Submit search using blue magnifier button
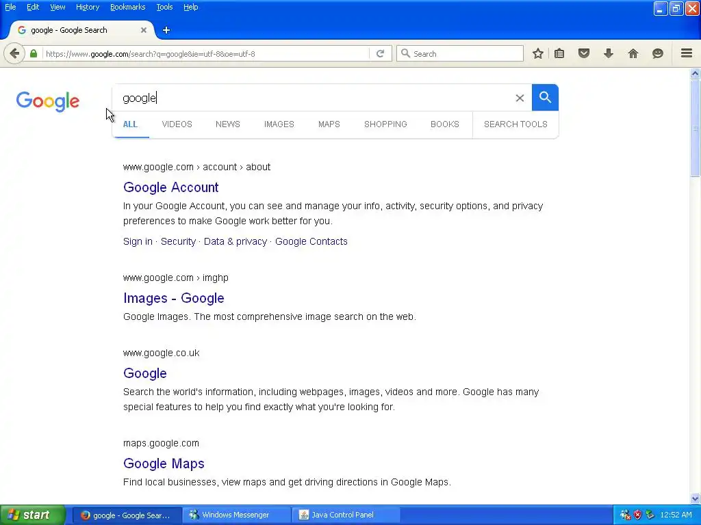701x525 pixels. [545, 97]
